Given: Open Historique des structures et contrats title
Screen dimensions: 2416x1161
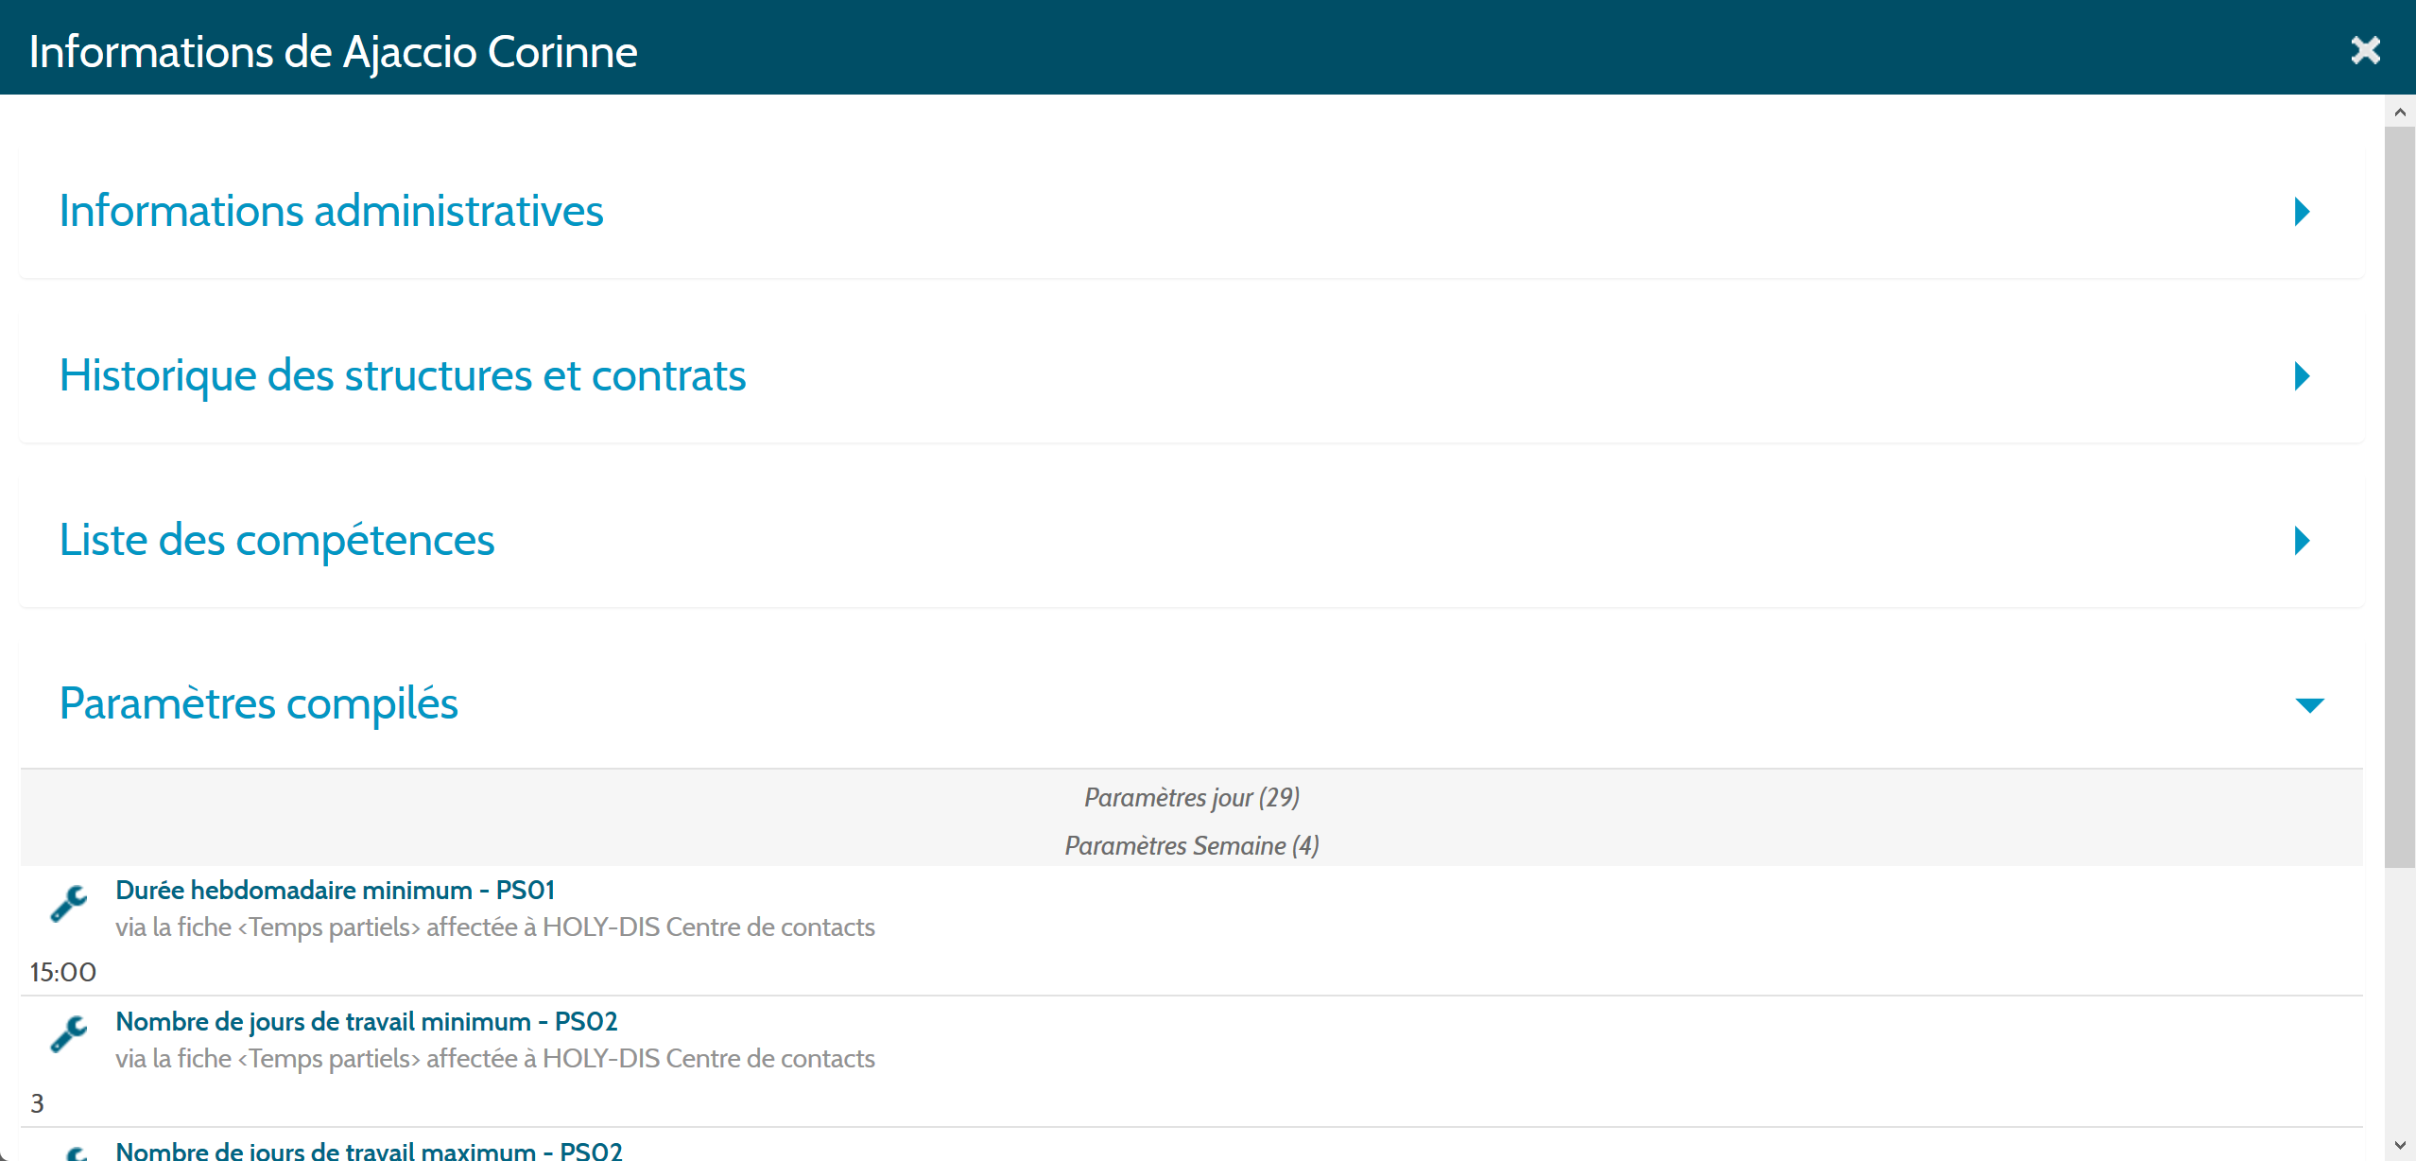Looking at the screenshot, I should click(x=403, y=375).
